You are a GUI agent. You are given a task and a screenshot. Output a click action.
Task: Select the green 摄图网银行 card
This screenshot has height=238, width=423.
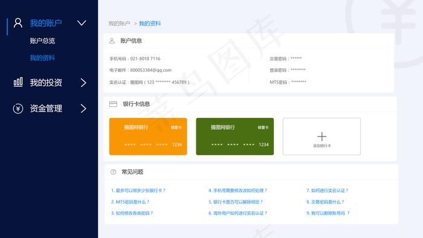pos(235,137)
